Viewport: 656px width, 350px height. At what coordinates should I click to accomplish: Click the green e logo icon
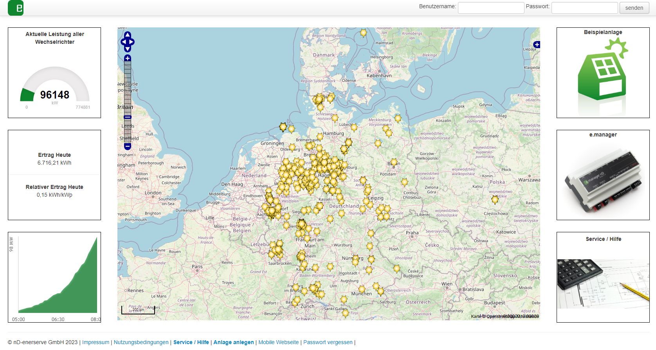click(16, 8)
